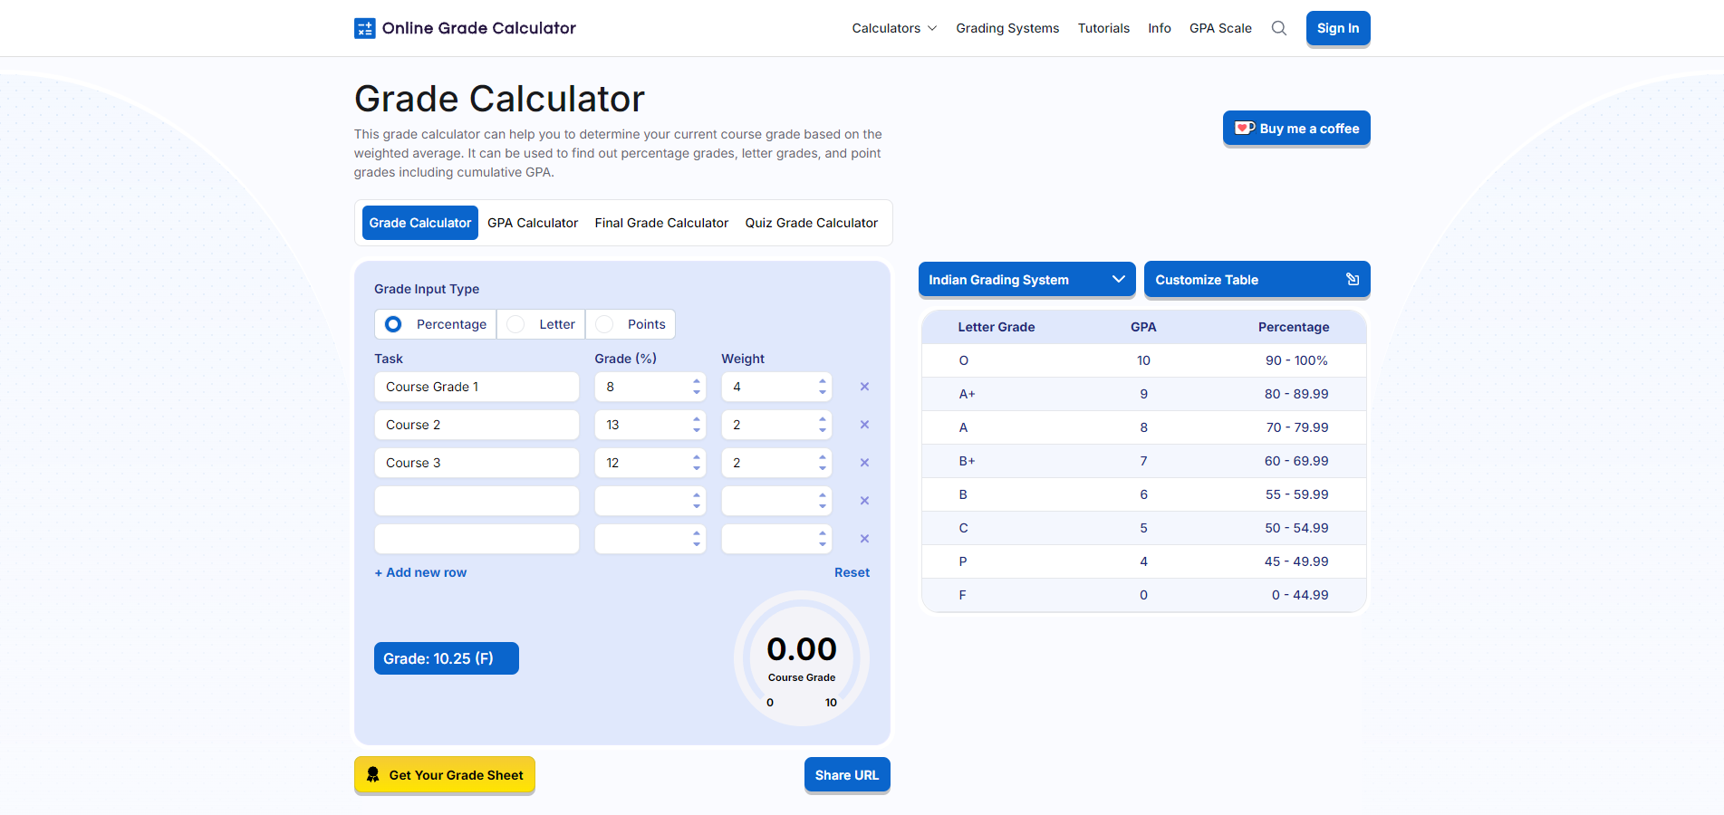Open the GPA Scale page
Viewport: 1724px width, 815px height.
[x=1220, y=28]
